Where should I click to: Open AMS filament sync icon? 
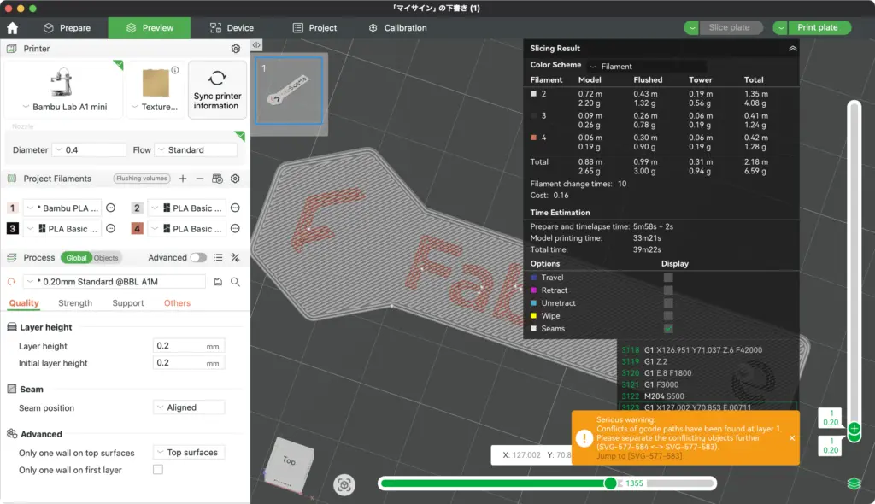[x=217, y=179]
